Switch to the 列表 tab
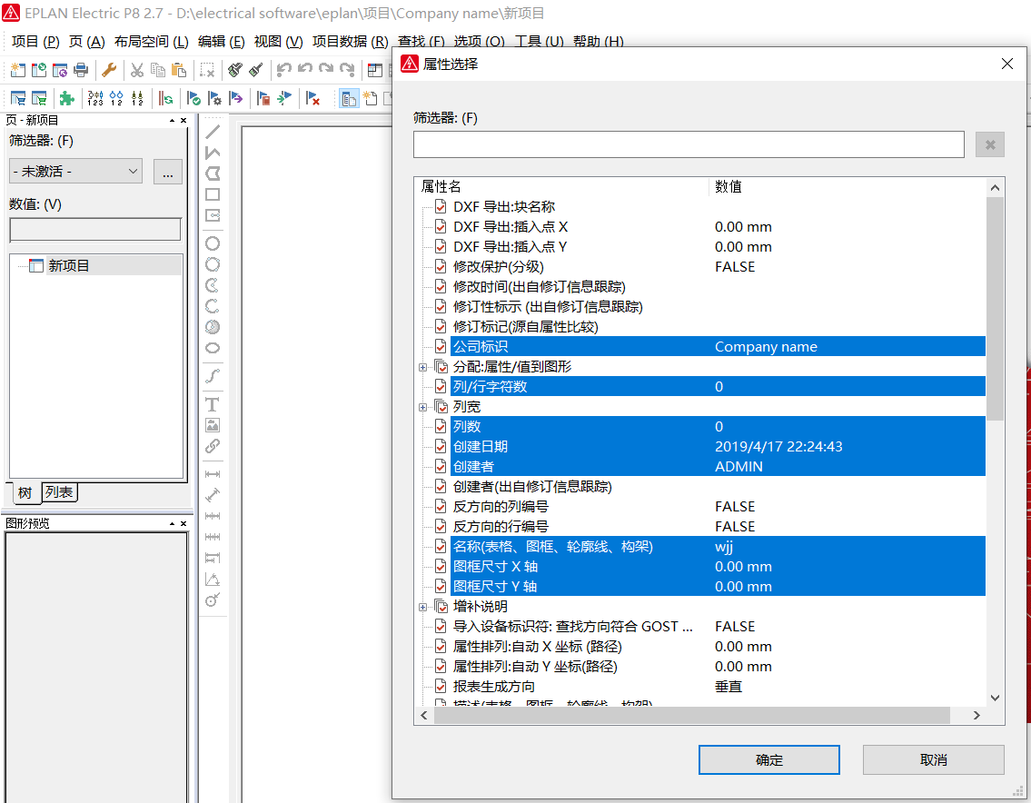 [60, 492]
